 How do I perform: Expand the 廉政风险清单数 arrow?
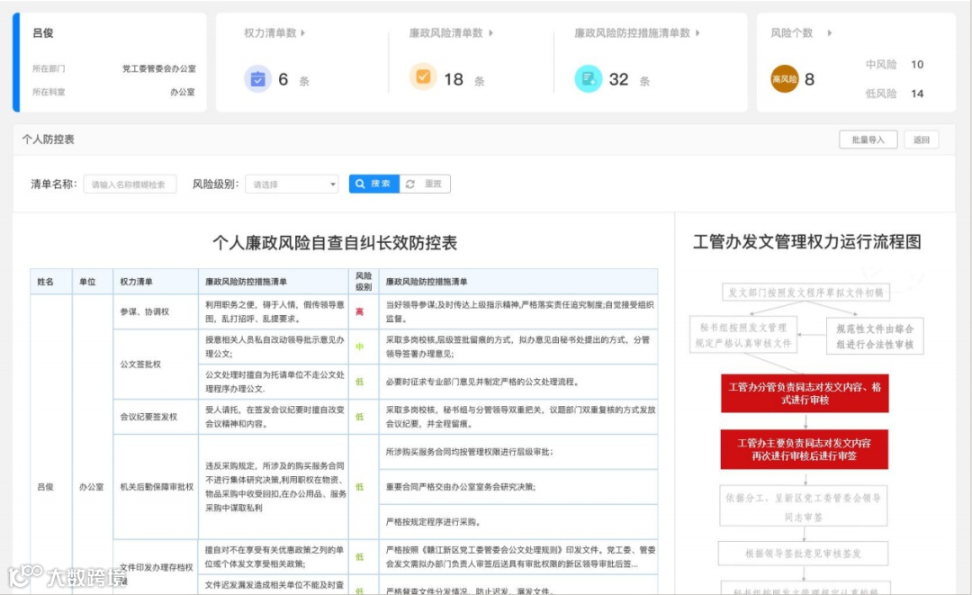491,32
